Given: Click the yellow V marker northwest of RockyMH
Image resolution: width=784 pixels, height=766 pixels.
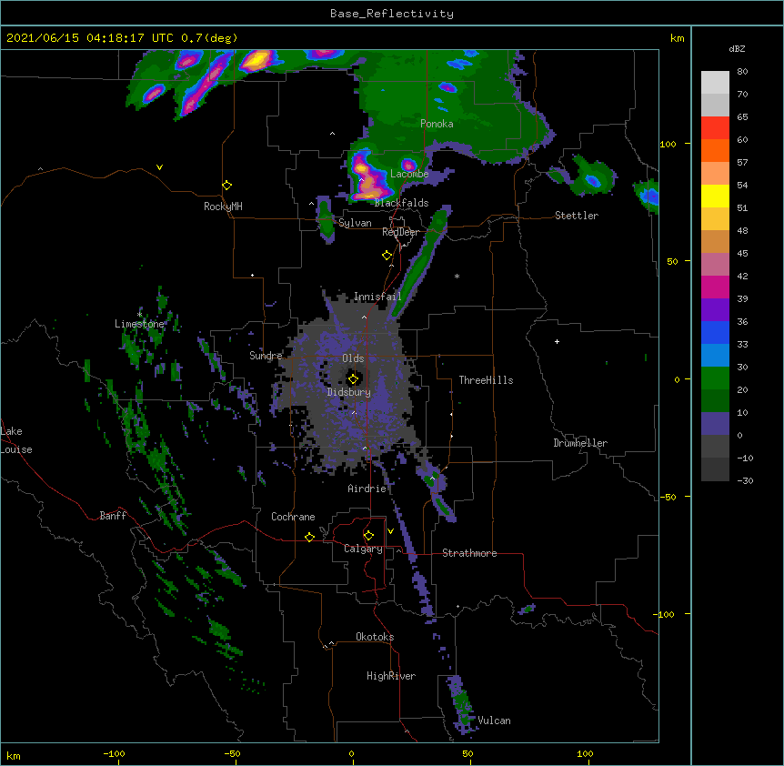Looking at the screenshot, I should point(159,167).
